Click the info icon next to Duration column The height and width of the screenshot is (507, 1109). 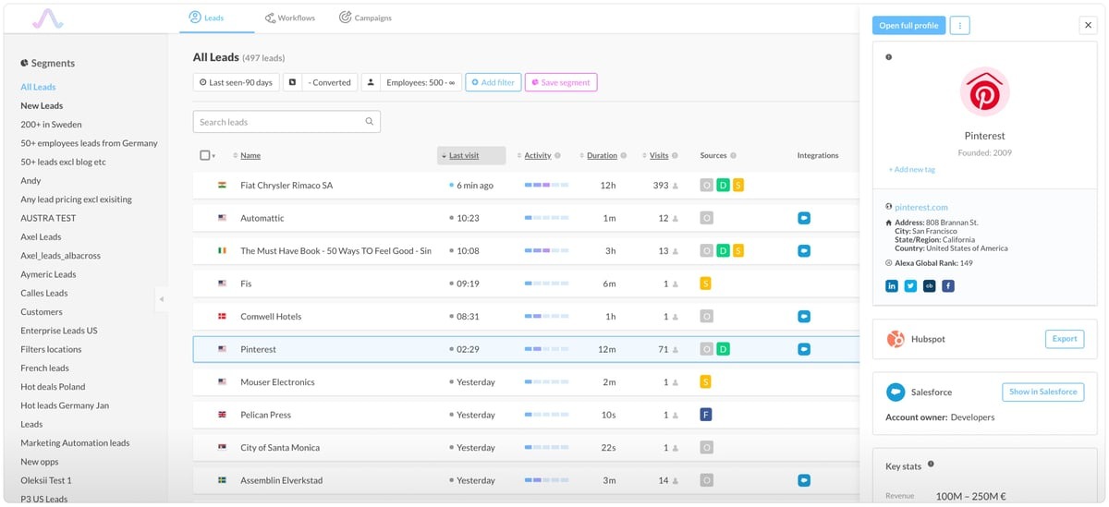click(624, 155)
